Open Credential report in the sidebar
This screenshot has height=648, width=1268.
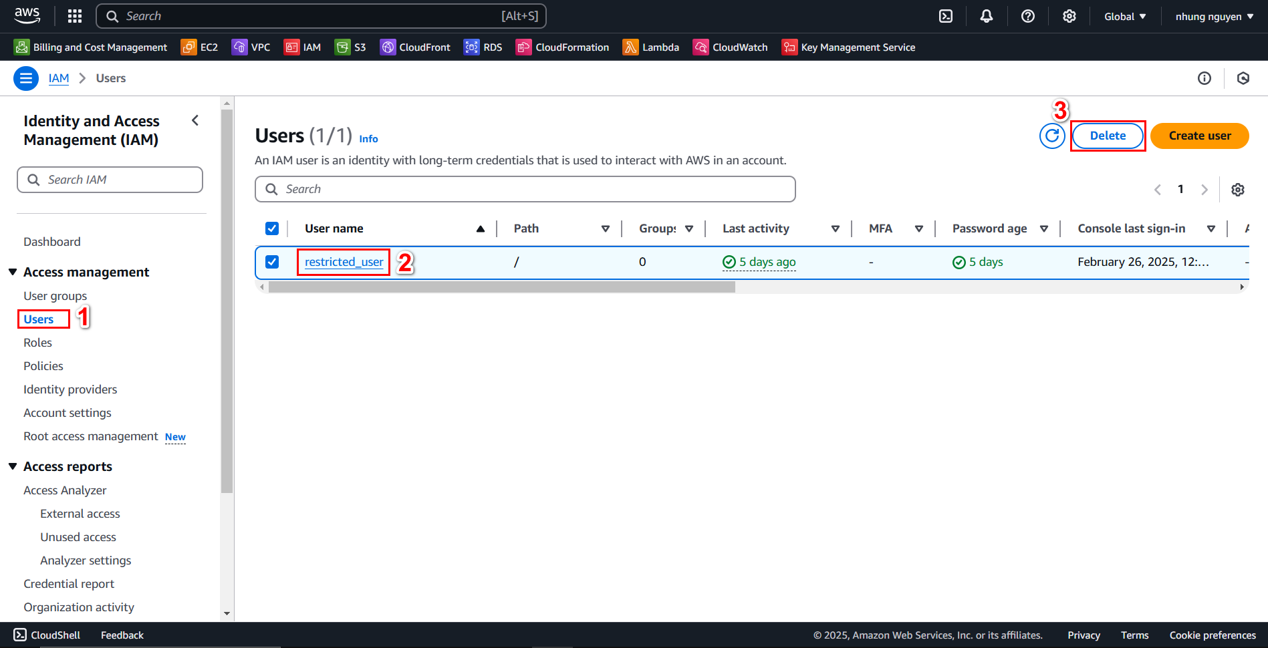click(x=69, y=584)
